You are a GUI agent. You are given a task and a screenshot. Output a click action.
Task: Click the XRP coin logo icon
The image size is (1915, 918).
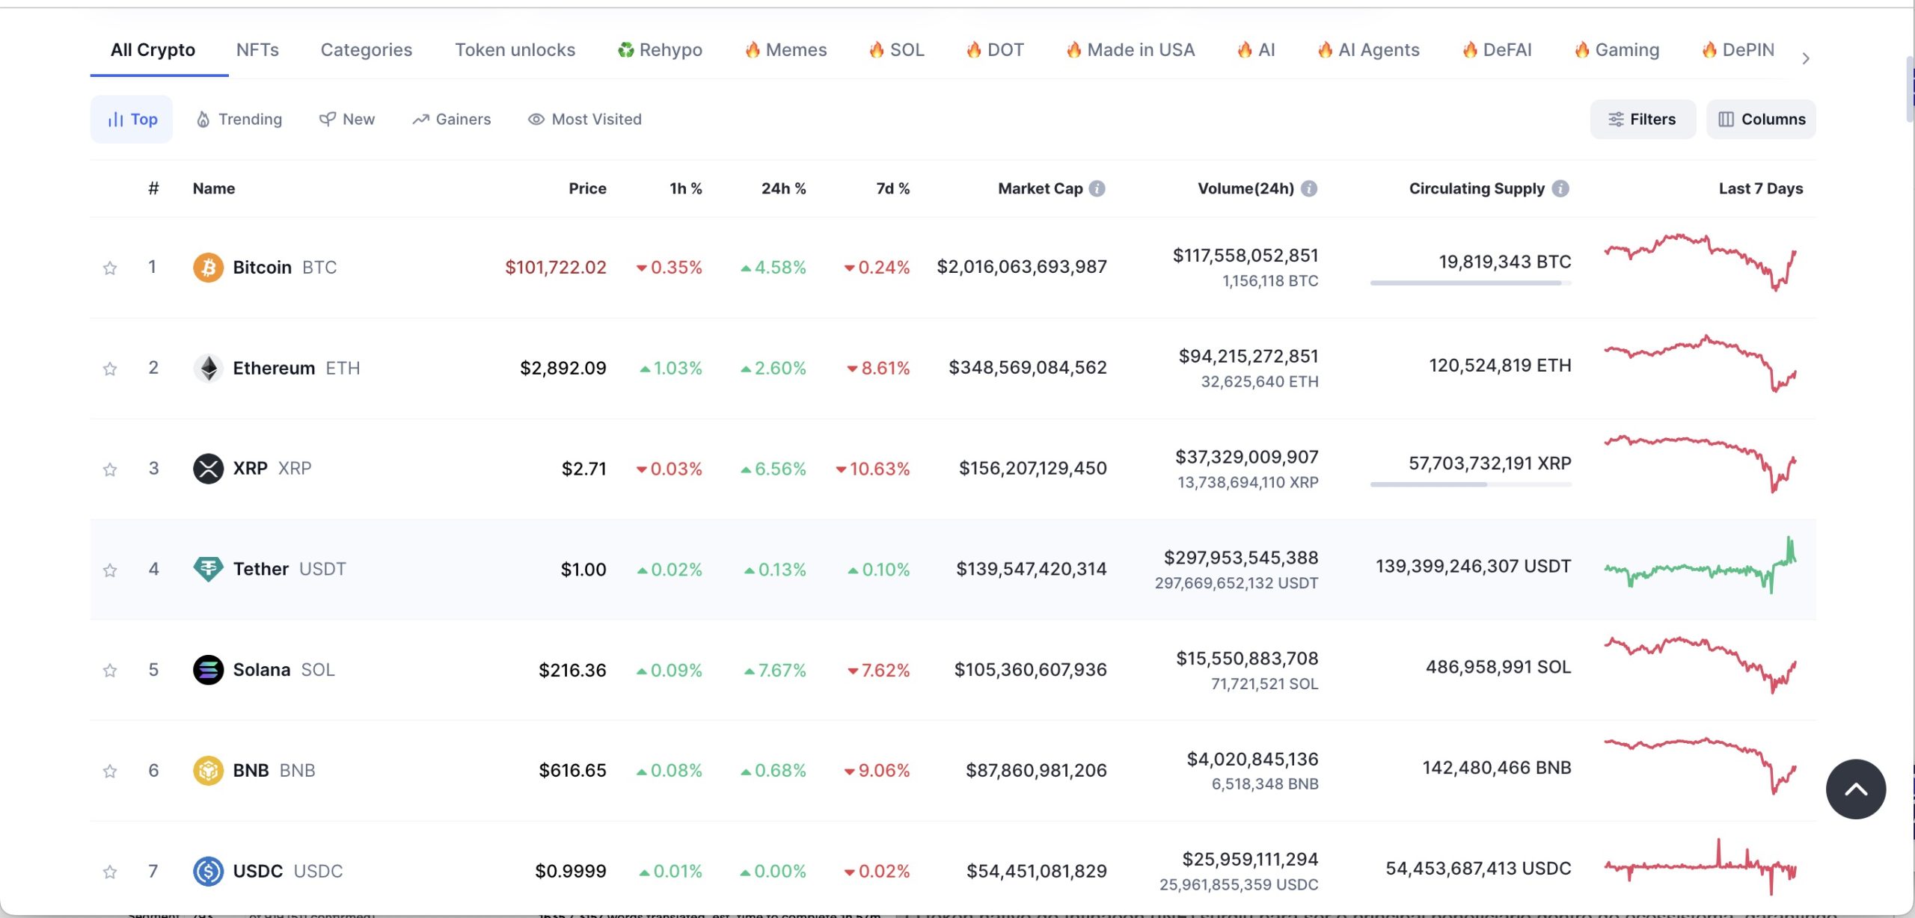(208, 469)
